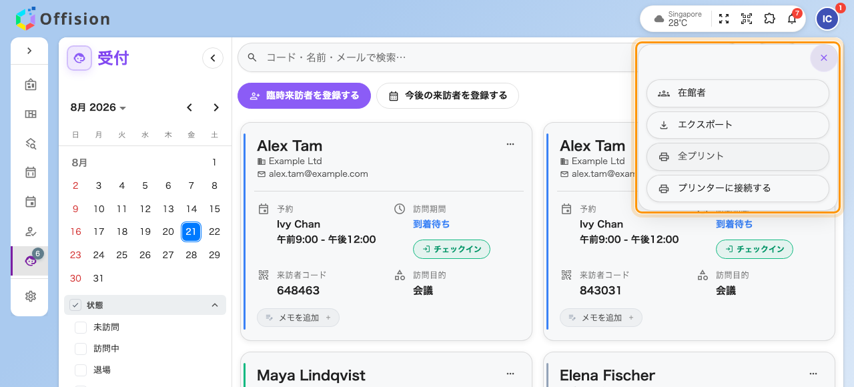This screenshot has height=387, width=854.
Task: Open the QR code scanner icon
Action: [747, 19]
